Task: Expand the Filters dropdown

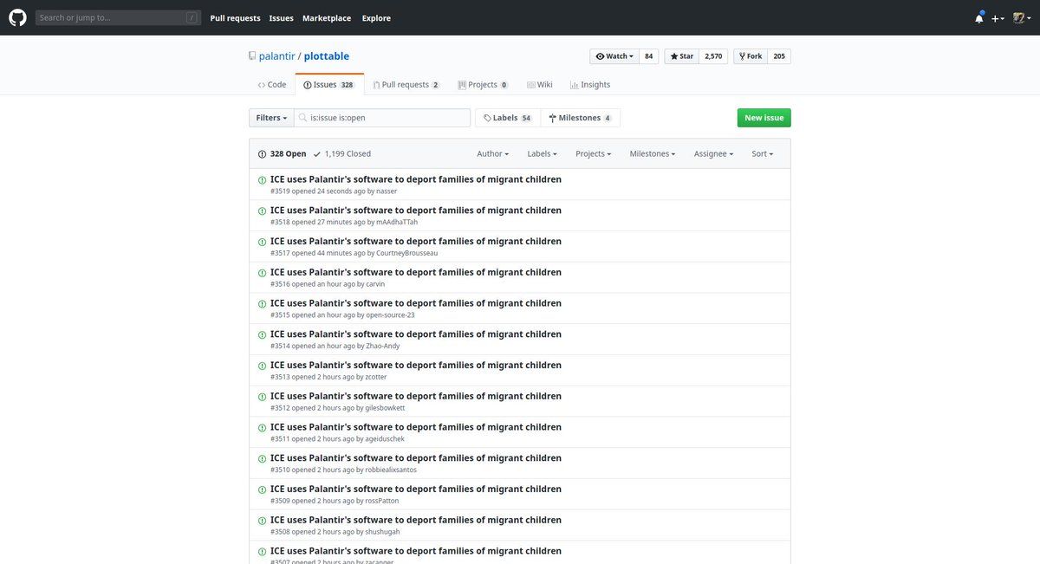Action: coord(271,118)
